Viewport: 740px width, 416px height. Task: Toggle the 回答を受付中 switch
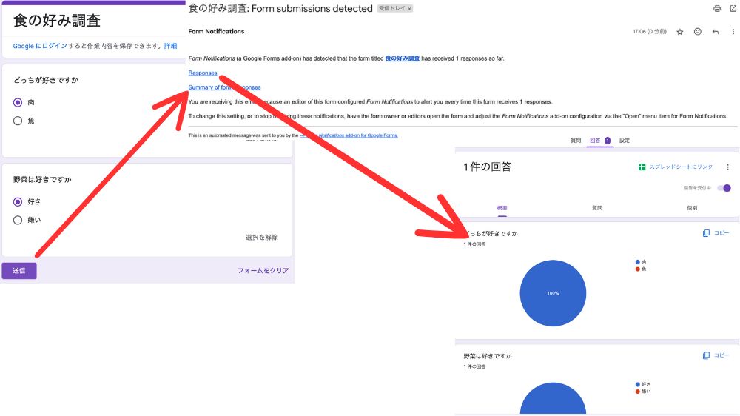click(724, 188)
